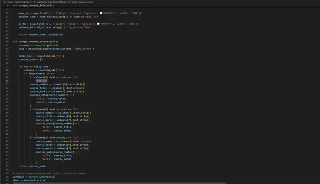Click 'return courses_data' on line 55
Image resolution: width=320 pixels, height=184 pixels.
click(32, 166)
